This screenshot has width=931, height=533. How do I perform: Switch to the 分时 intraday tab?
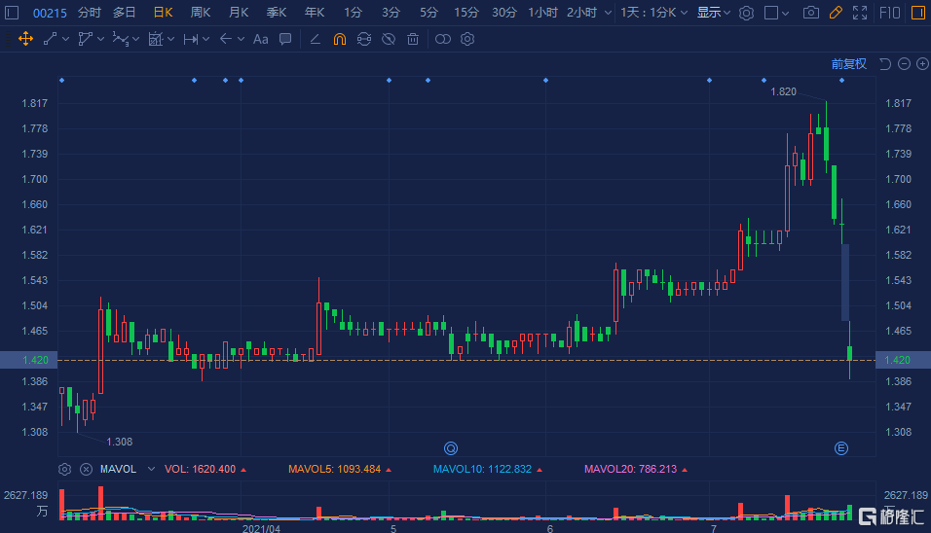pyautogui.click(x=89, y=13)
